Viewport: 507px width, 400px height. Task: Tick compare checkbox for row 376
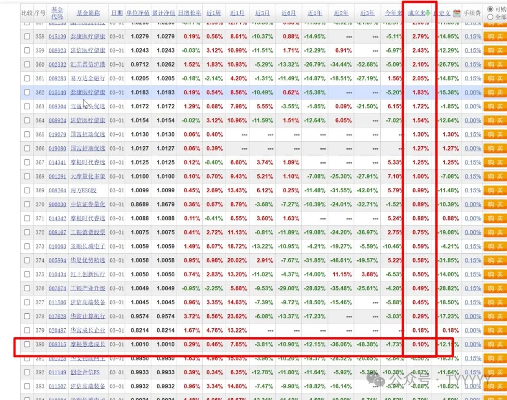click(27, 288)
